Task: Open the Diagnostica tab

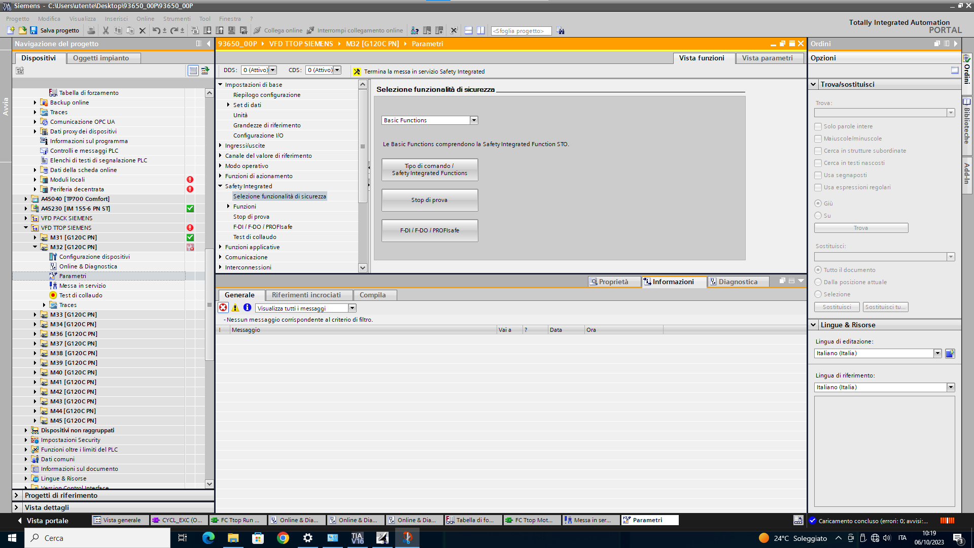Action: click(738, 282)
